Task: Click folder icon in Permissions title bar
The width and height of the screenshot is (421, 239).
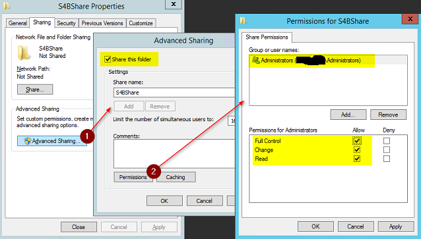Action: pos(243,20)
